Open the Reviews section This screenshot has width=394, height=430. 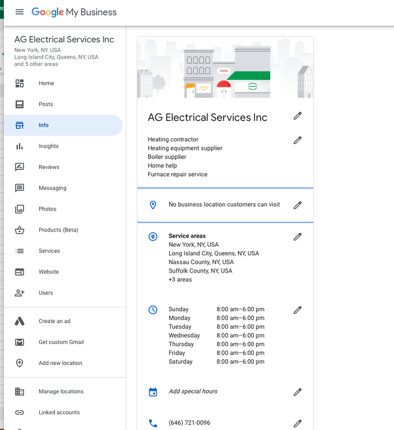[63, 167]
